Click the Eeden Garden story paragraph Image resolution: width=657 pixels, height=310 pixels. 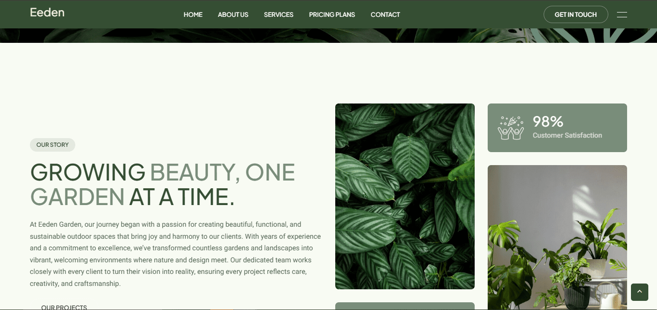point(176,254)
